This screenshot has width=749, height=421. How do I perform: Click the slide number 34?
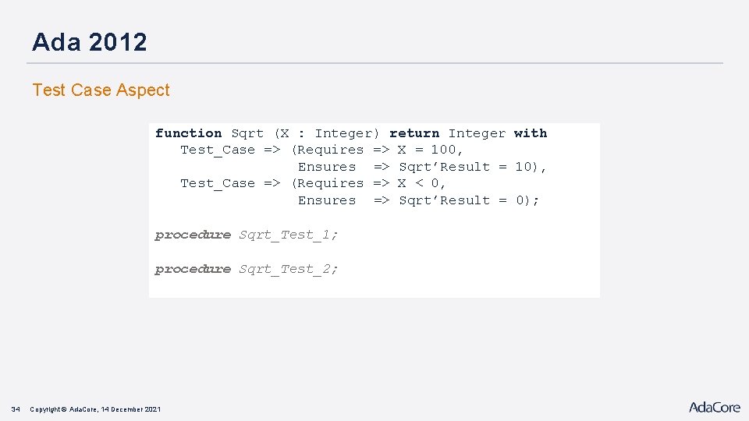click(15, 409)
